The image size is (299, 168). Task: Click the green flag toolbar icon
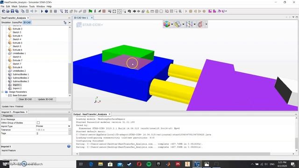90,11
